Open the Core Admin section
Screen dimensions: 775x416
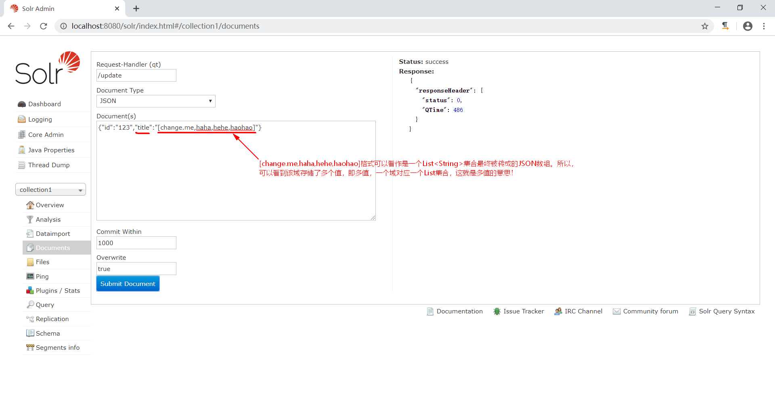coord(45,134)
